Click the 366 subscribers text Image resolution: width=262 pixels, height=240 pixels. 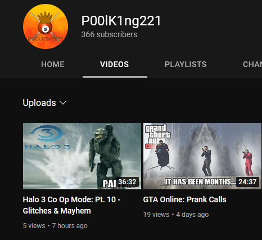pos(109,34)
